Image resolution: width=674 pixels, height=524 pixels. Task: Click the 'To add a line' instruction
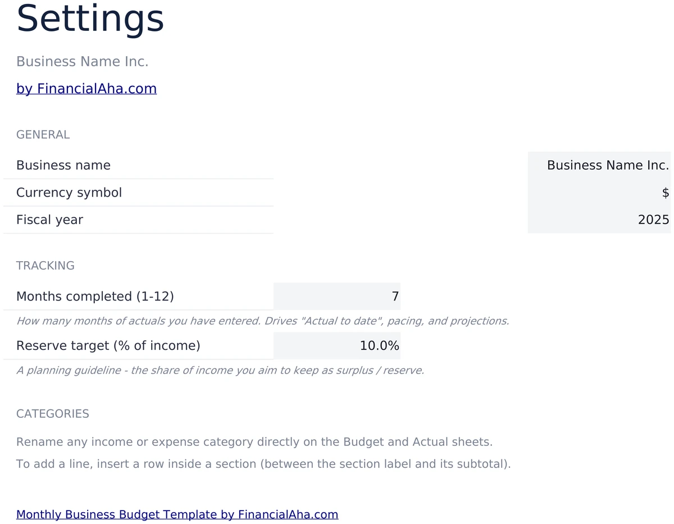coord(263,464)
